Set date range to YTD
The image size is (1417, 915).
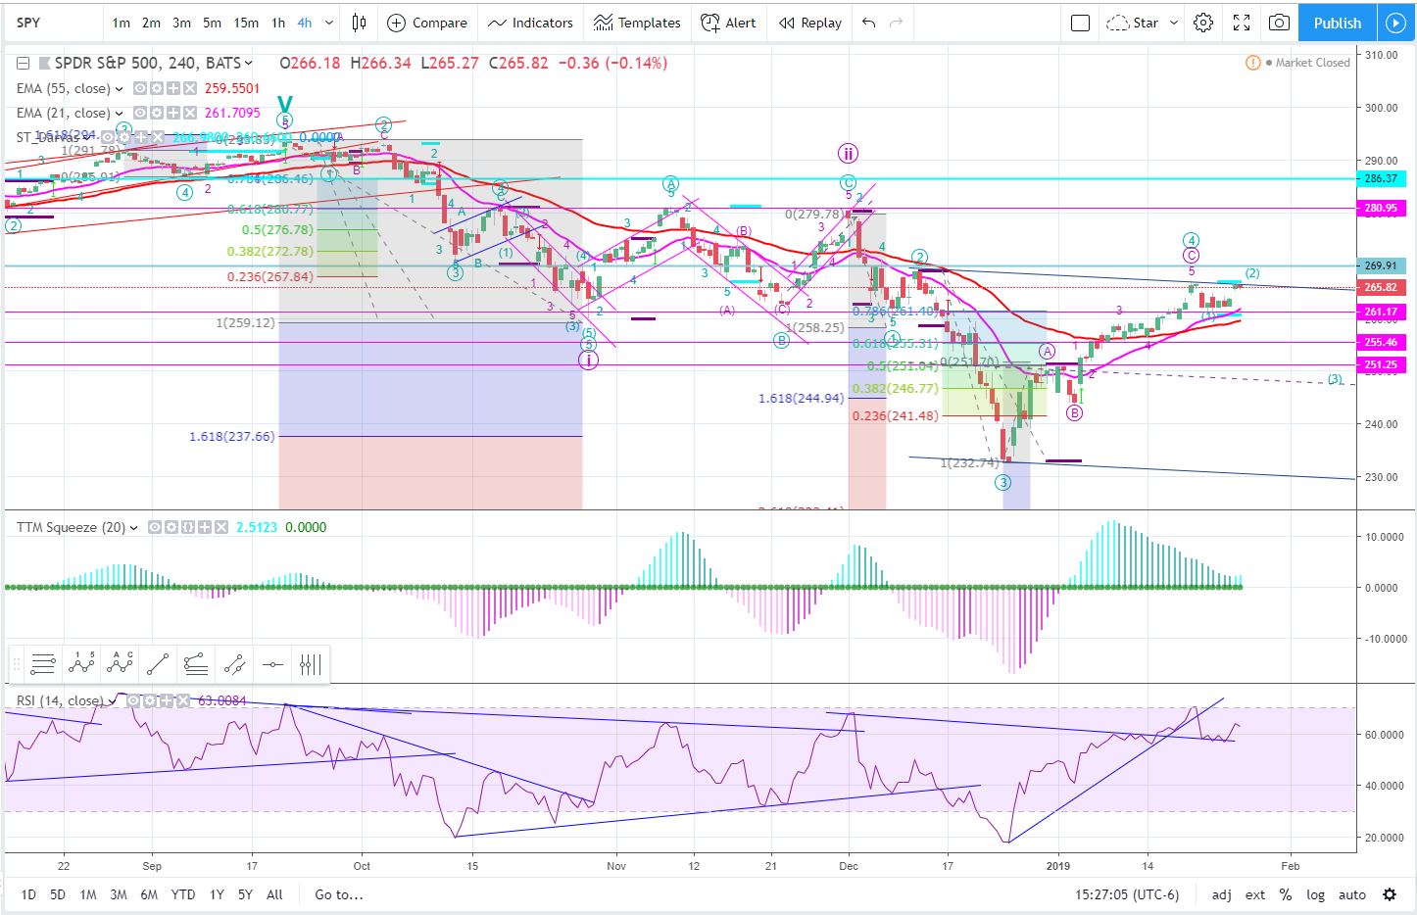coord(183,894)
